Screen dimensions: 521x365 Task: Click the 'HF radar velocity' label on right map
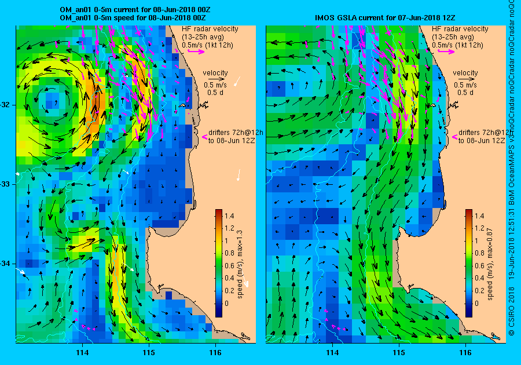point(460,29)
